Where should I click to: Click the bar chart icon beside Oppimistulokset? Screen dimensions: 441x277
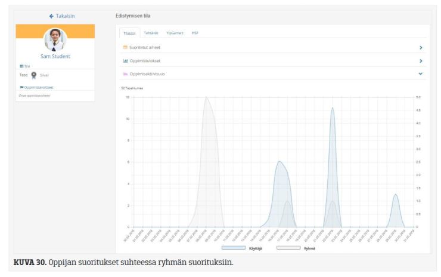pyautogui.click(x=125, y=60)
